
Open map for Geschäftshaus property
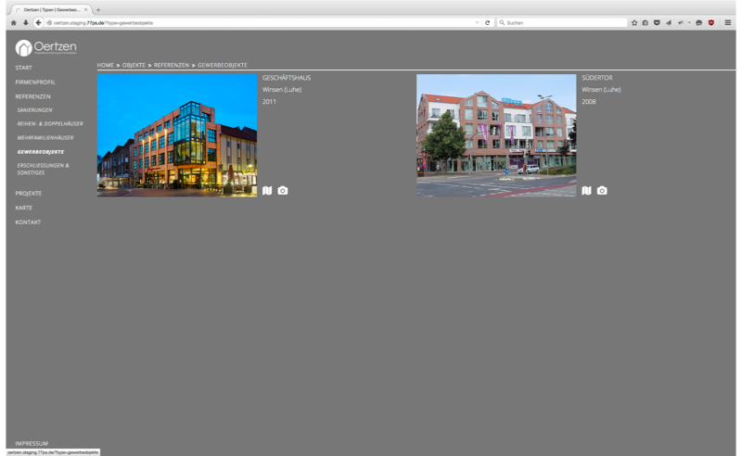click(x=267, y=190)
